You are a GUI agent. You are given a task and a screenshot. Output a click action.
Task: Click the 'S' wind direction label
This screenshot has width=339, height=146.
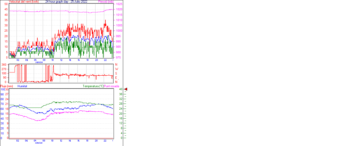tap(116, 73)
